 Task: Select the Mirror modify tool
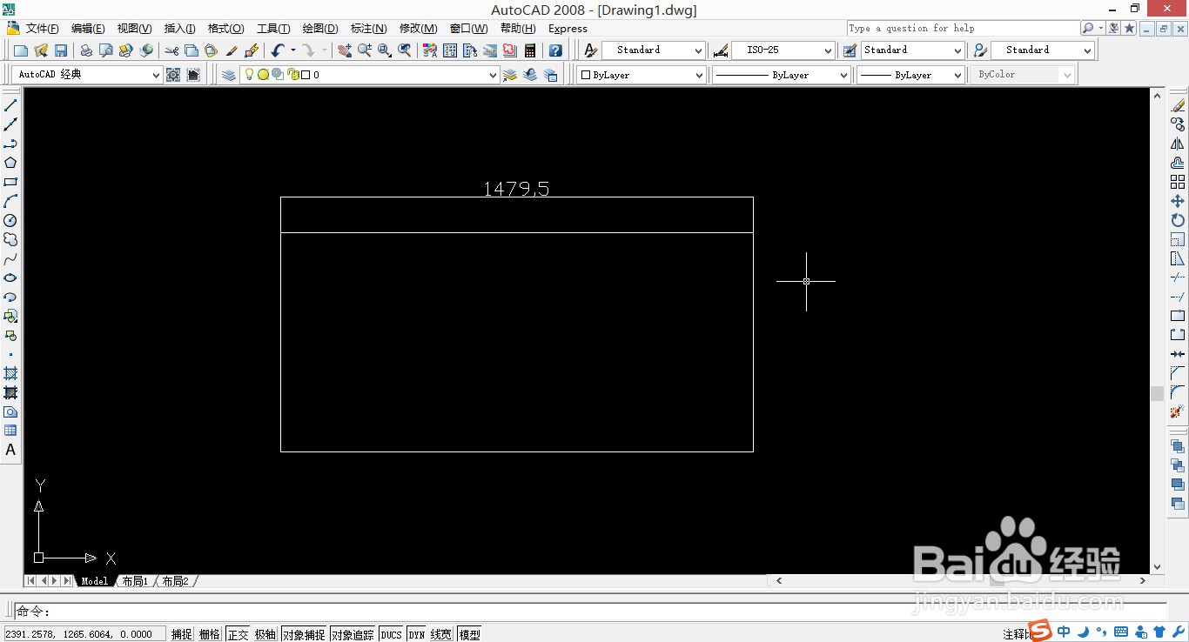click(x=1178, y=144)
